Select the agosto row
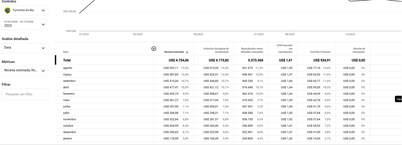The width and height of the screenshot is (402, 145). pos(228,68)
